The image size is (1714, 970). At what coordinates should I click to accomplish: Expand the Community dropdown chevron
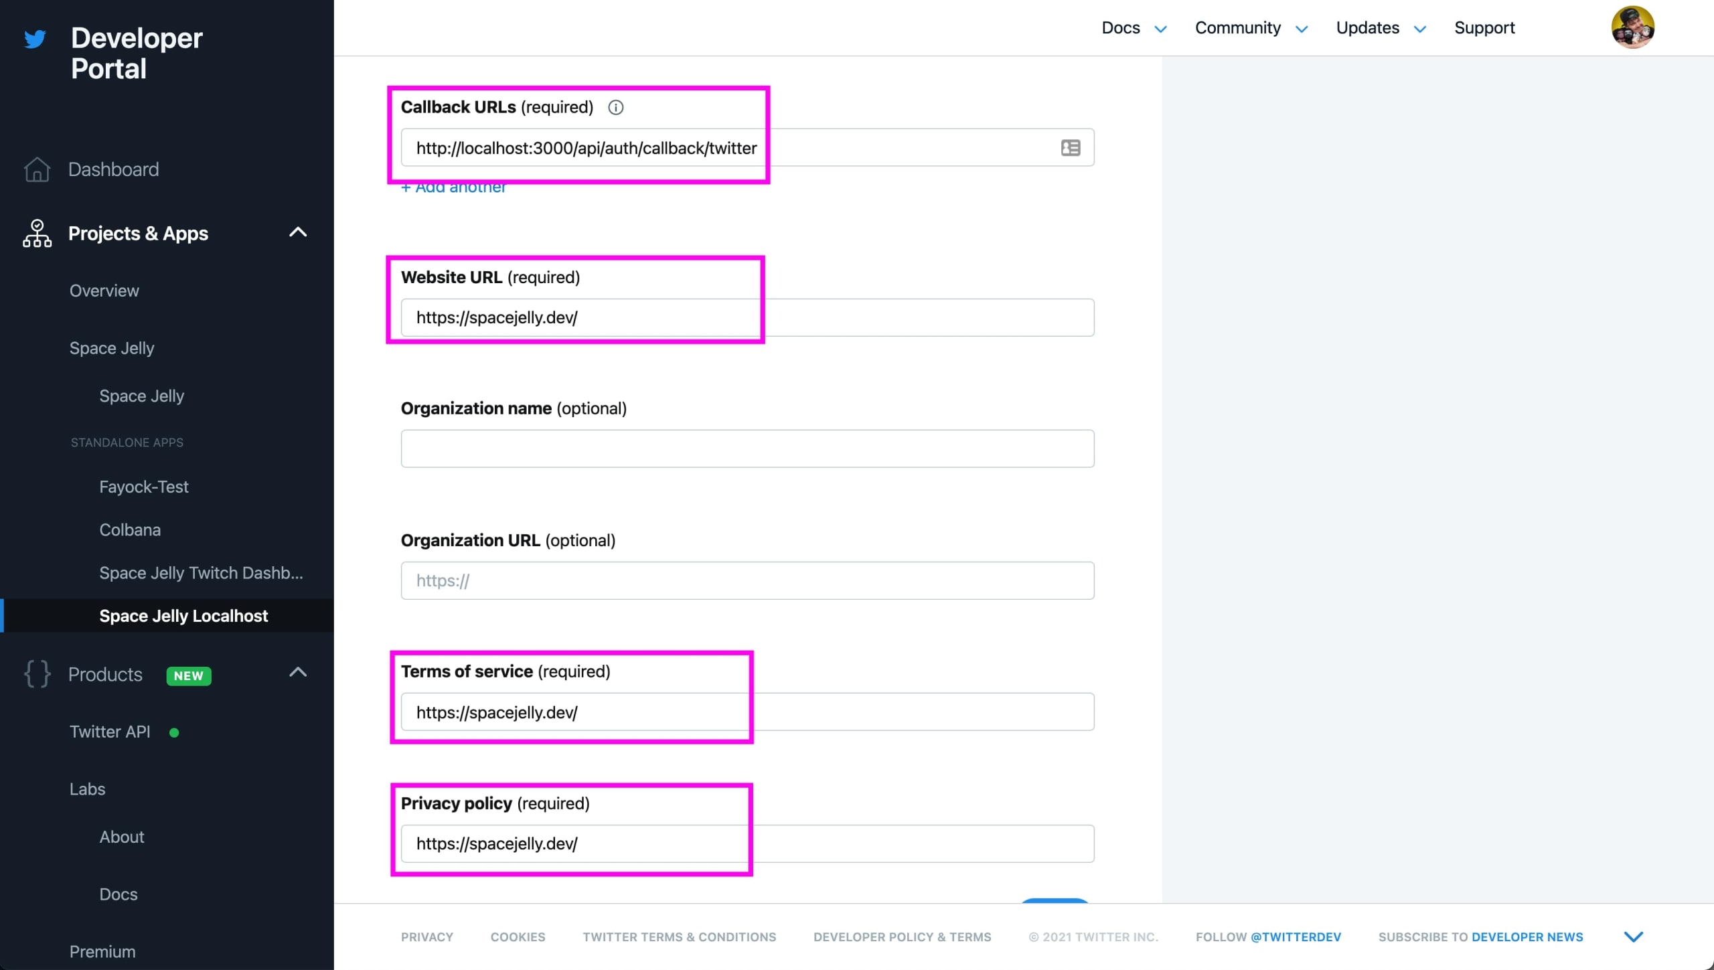[x=1302, y=29]
